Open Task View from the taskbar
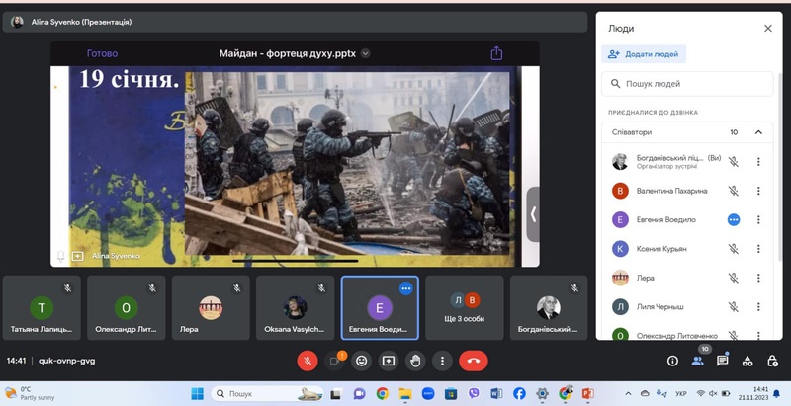Screen dimensions: 791x406 coord(336,394)
